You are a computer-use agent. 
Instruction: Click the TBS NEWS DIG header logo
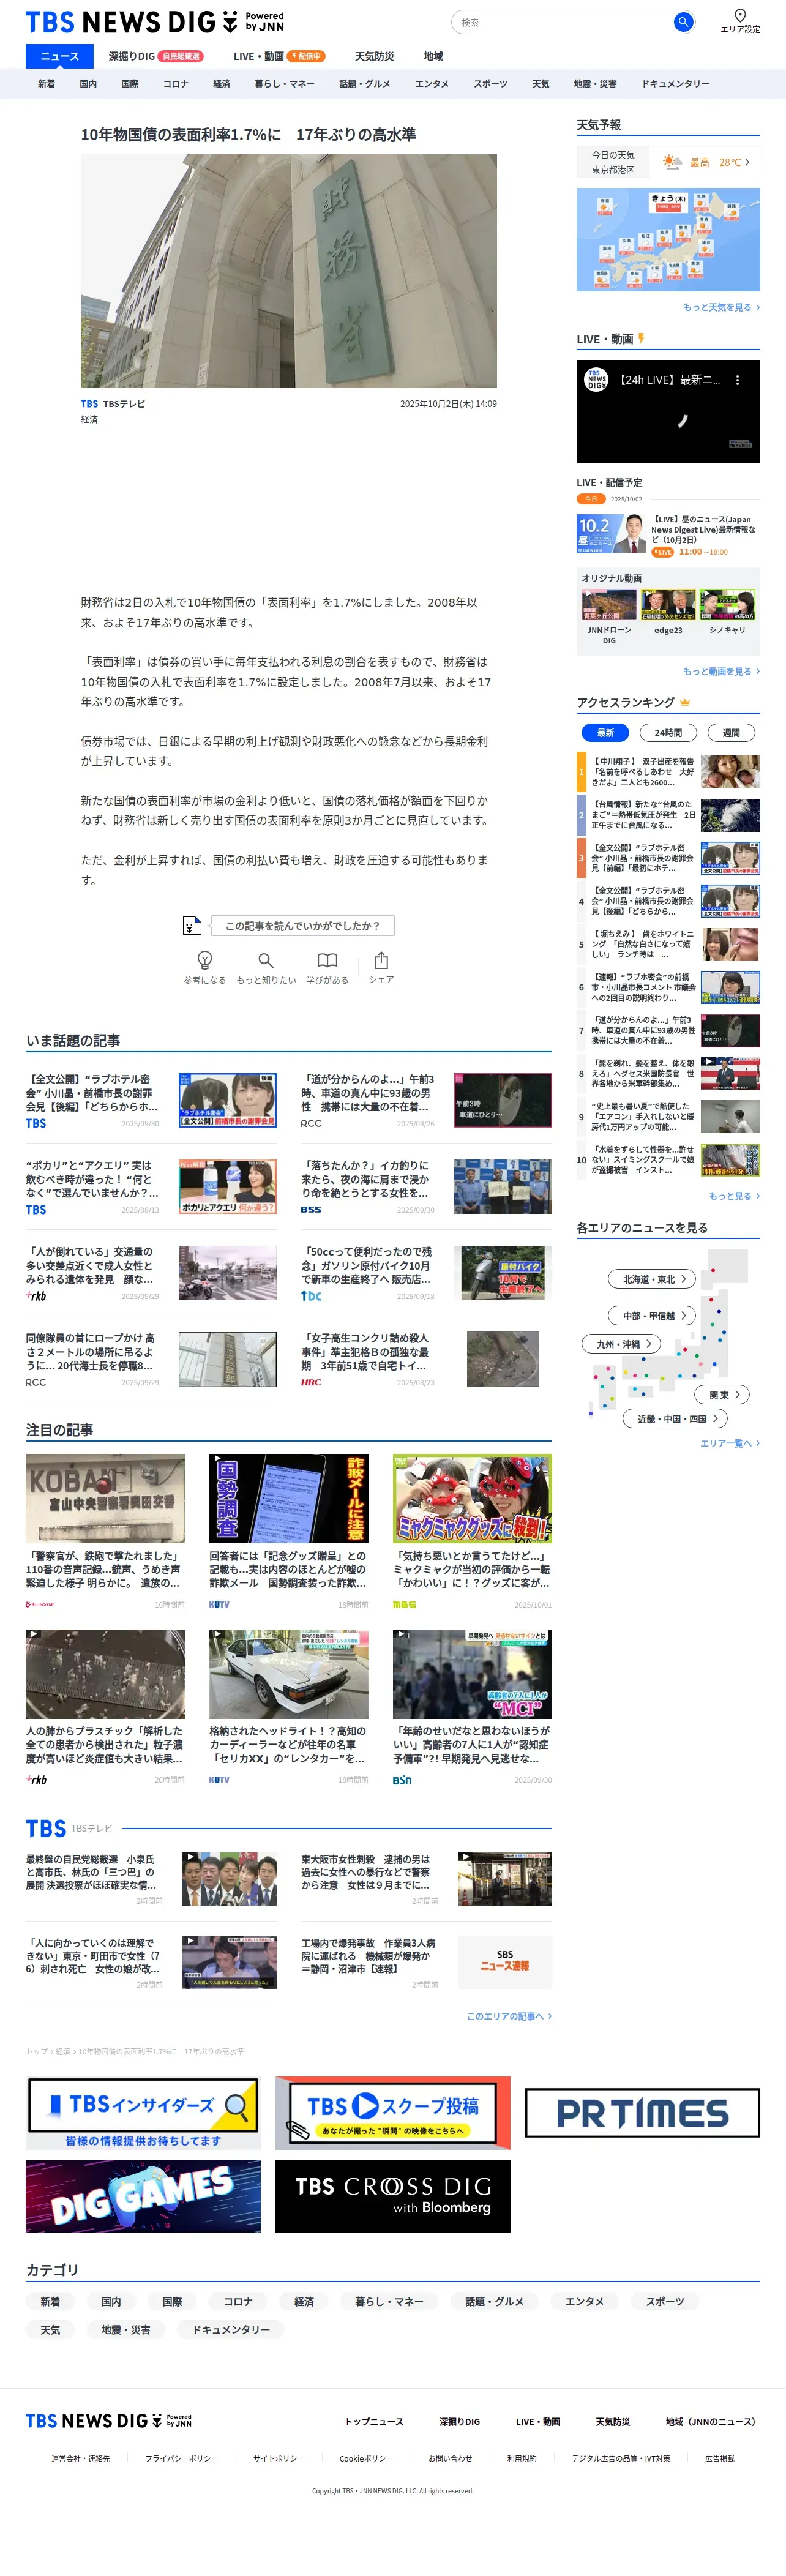155,22
